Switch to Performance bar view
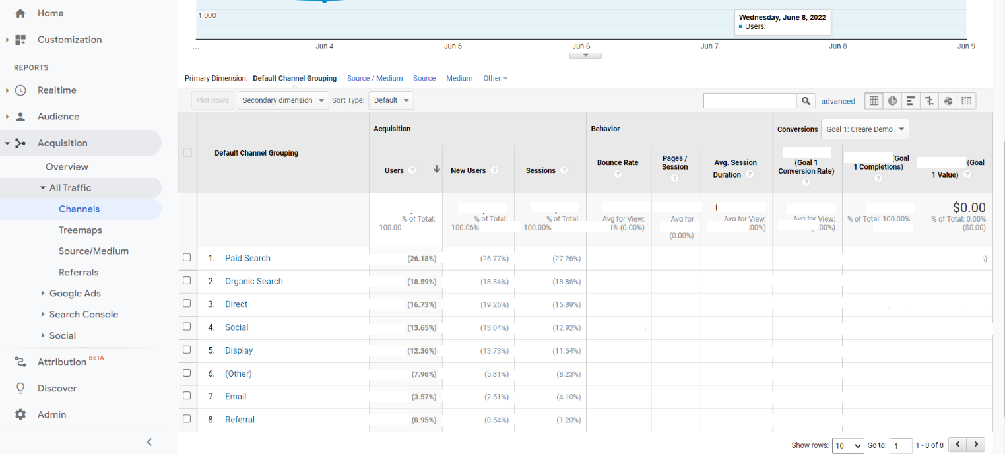 pyautogui.click(x=911, y=101)
